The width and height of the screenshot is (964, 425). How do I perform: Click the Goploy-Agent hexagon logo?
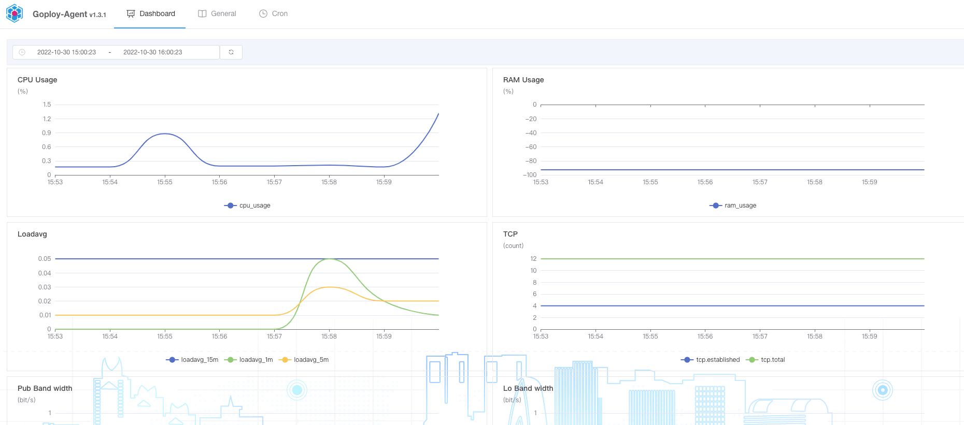[15, 13]
